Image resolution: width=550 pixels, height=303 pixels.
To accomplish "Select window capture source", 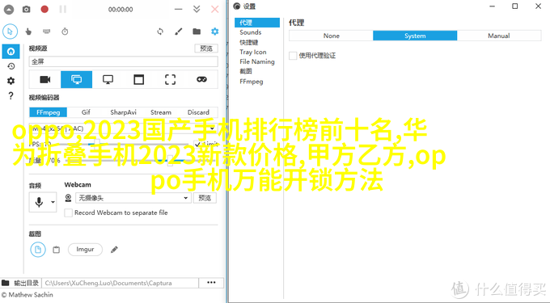I will 139,79.
